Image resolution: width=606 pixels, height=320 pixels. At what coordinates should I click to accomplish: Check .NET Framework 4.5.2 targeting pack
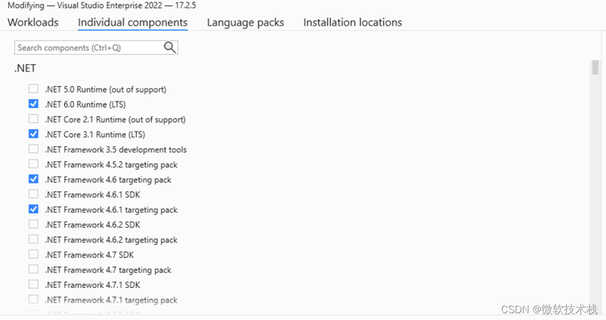(x=34, y=164)
